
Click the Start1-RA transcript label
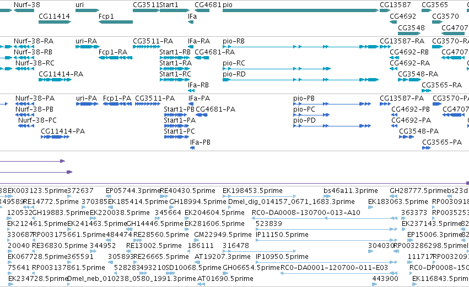[x=176, y=63]
